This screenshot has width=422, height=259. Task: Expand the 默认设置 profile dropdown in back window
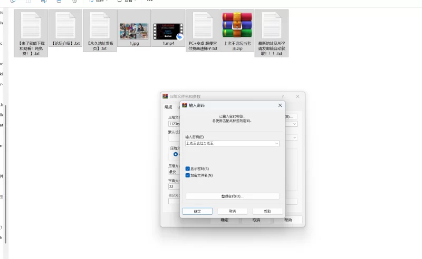coord(294,137)
